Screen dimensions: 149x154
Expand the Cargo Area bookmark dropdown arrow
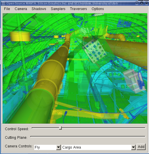pyautogui.click(x=133, y=147)
